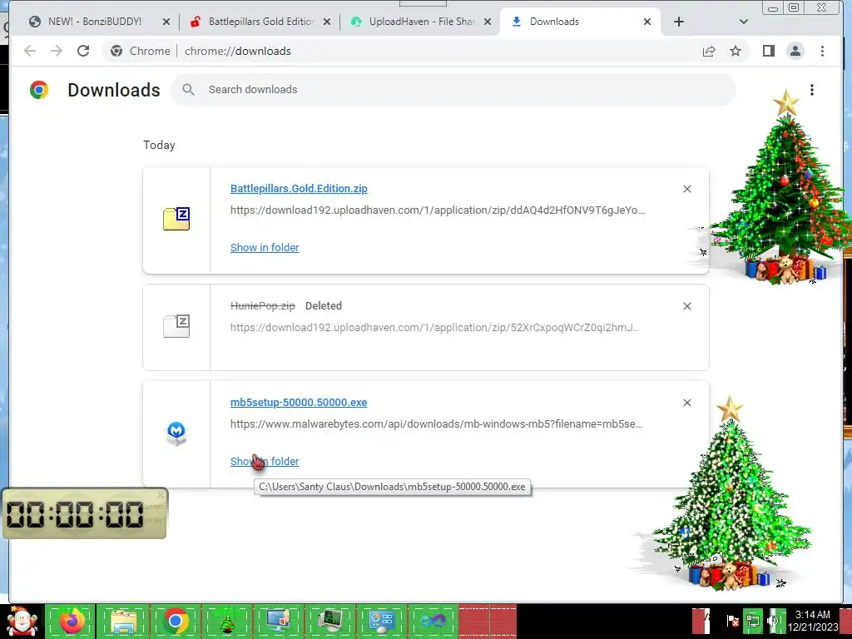Switch to the UploadHaven - File Sharing tab
Image resolution: width=852 pixels, height=639 pixels.
point(422,22)
